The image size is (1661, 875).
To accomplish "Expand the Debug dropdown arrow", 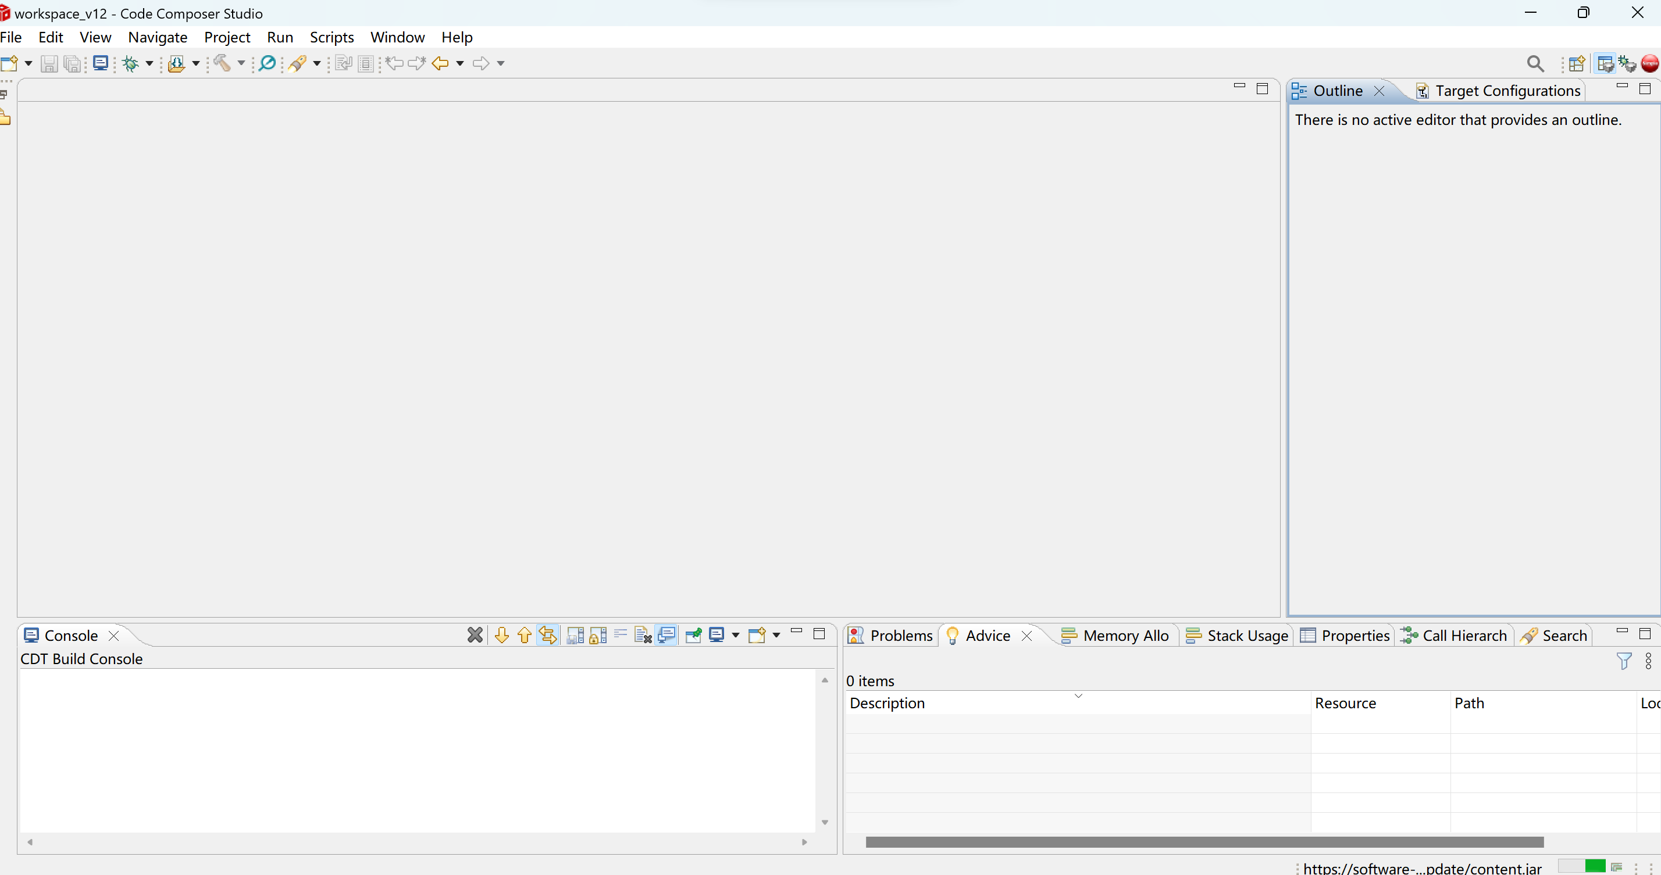I will point(149,63).
